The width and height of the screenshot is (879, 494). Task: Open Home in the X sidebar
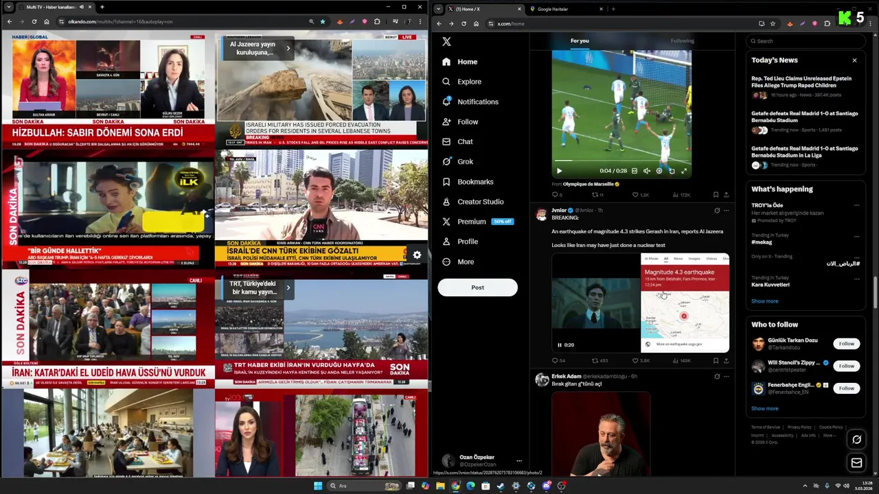(460, 62)
